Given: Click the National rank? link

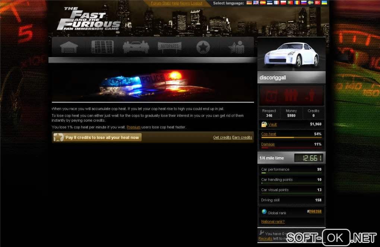Looking at the screenshot, I should pyautogui.click(x=273, y=222).
